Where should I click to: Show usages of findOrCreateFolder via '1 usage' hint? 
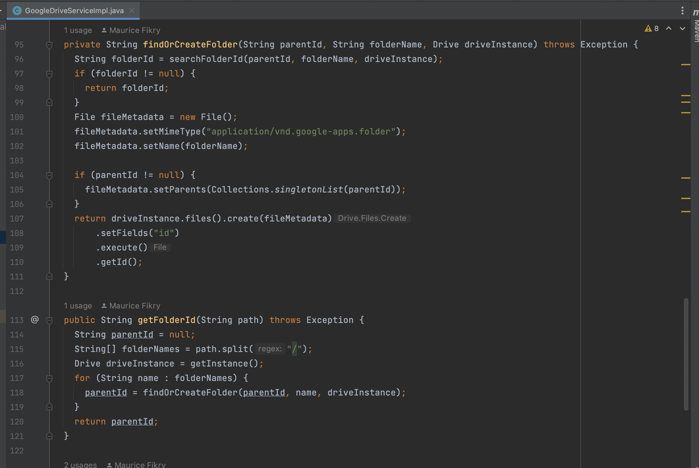click(78, 30)
